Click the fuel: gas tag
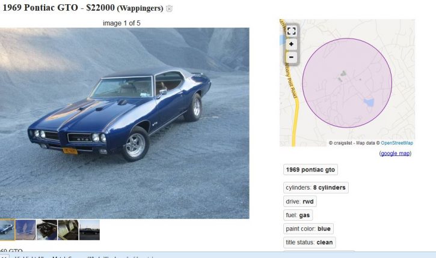Screen dimensions: 436x258 coord(298,215)
